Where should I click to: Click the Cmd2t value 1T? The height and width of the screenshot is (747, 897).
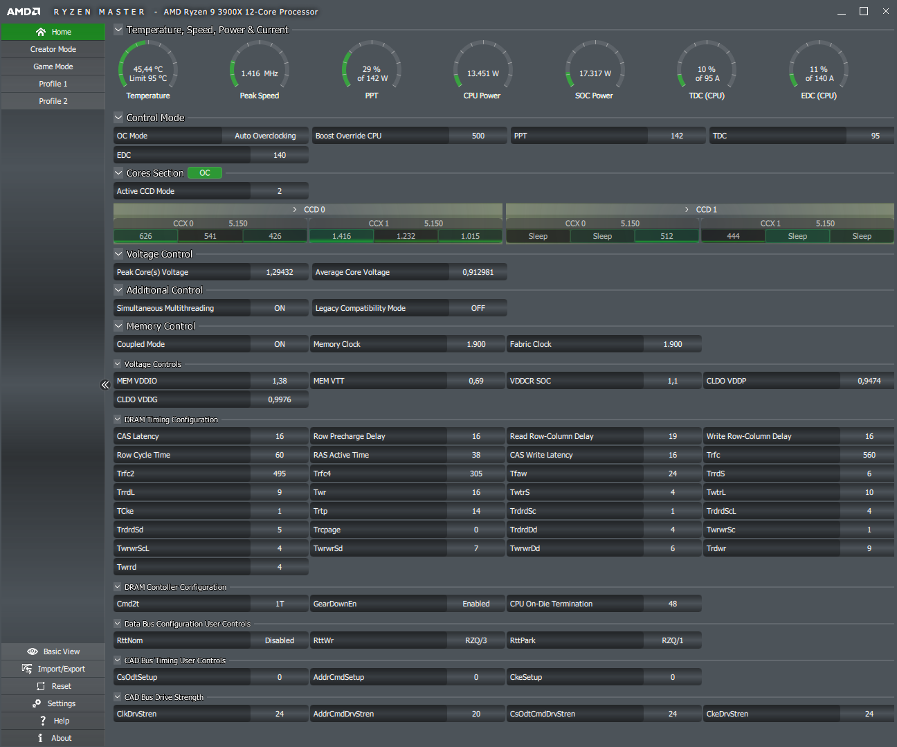(280, 604)
